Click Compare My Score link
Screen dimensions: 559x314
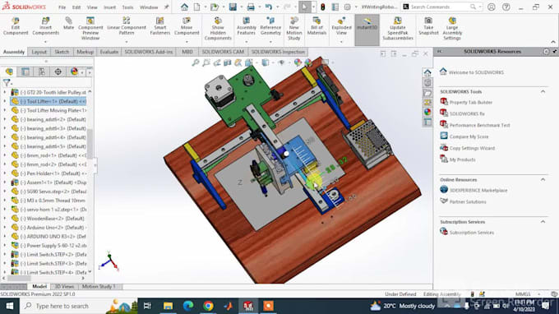(x=469, y=136)
